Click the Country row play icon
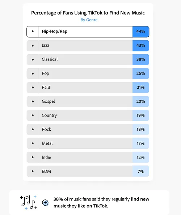This screenshot has width=181, height=215. pos(33,115)
